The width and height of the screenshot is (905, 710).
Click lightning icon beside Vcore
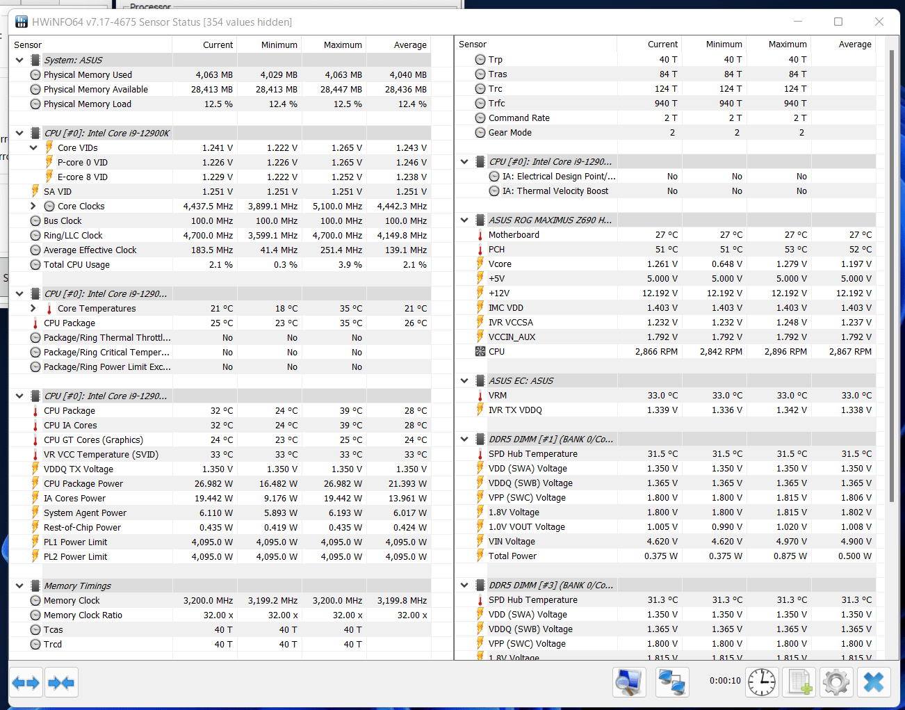pos(480,264)
